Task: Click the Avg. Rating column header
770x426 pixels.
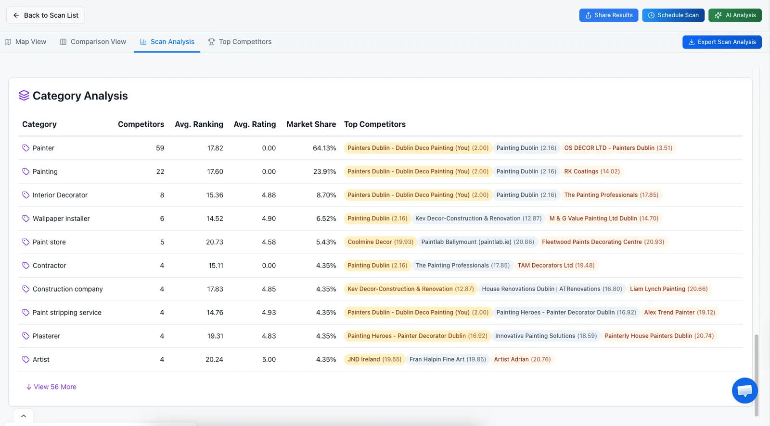Action: tap(255, 124)
